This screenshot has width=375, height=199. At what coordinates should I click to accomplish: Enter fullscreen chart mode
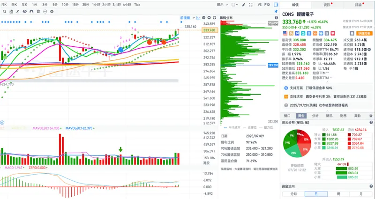click(251, 5)
